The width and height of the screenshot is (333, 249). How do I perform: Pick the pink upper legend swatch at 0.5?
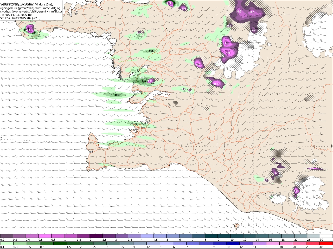[45, 236]
